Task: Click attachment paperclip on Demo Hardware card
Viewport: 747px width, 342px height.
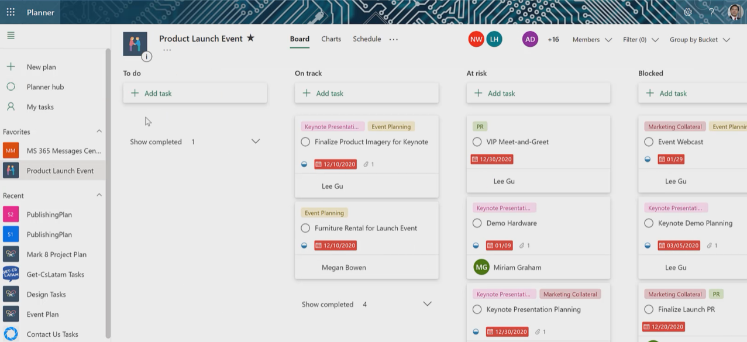Action: 521,246
